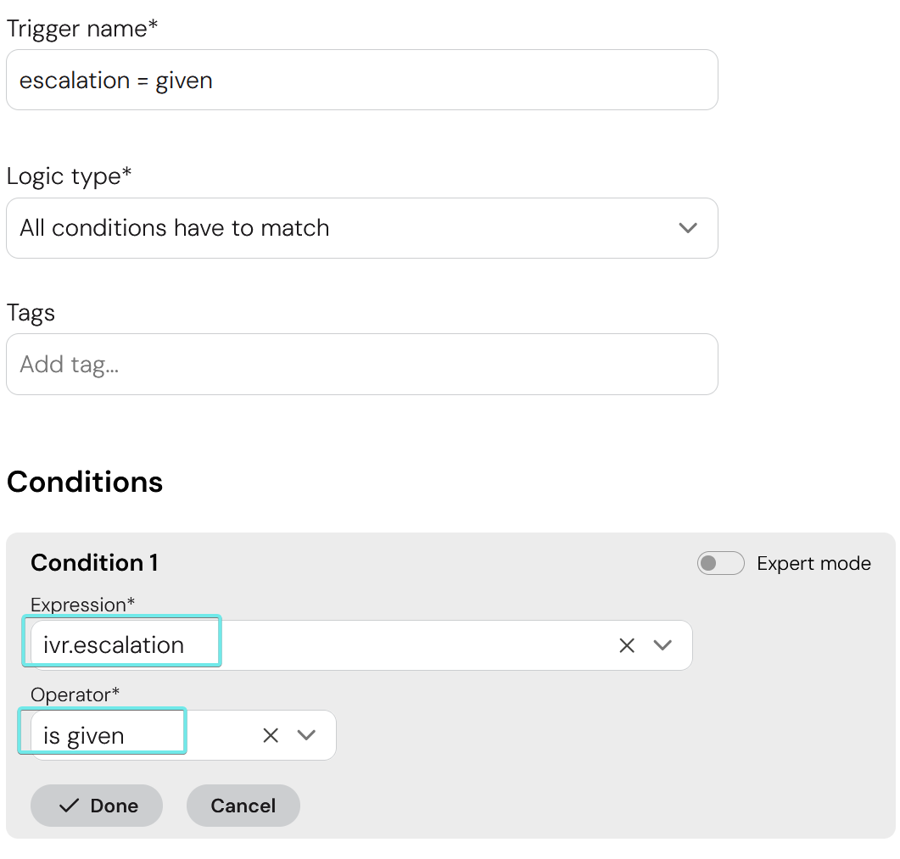Clear the Expression field with its X icon

(627, 645)
